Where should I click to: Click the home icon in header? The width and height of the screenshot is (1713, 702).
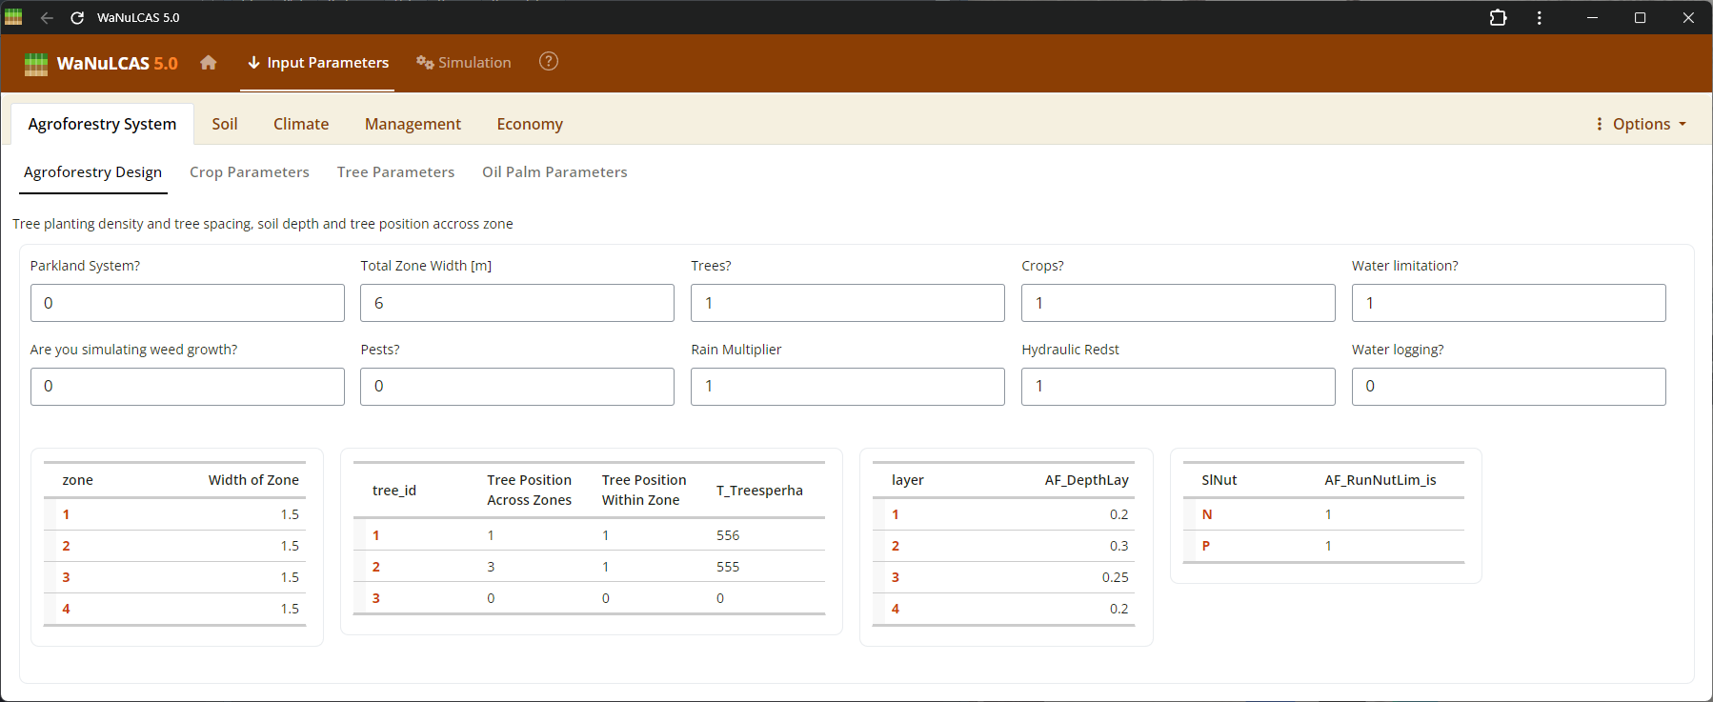209,63
